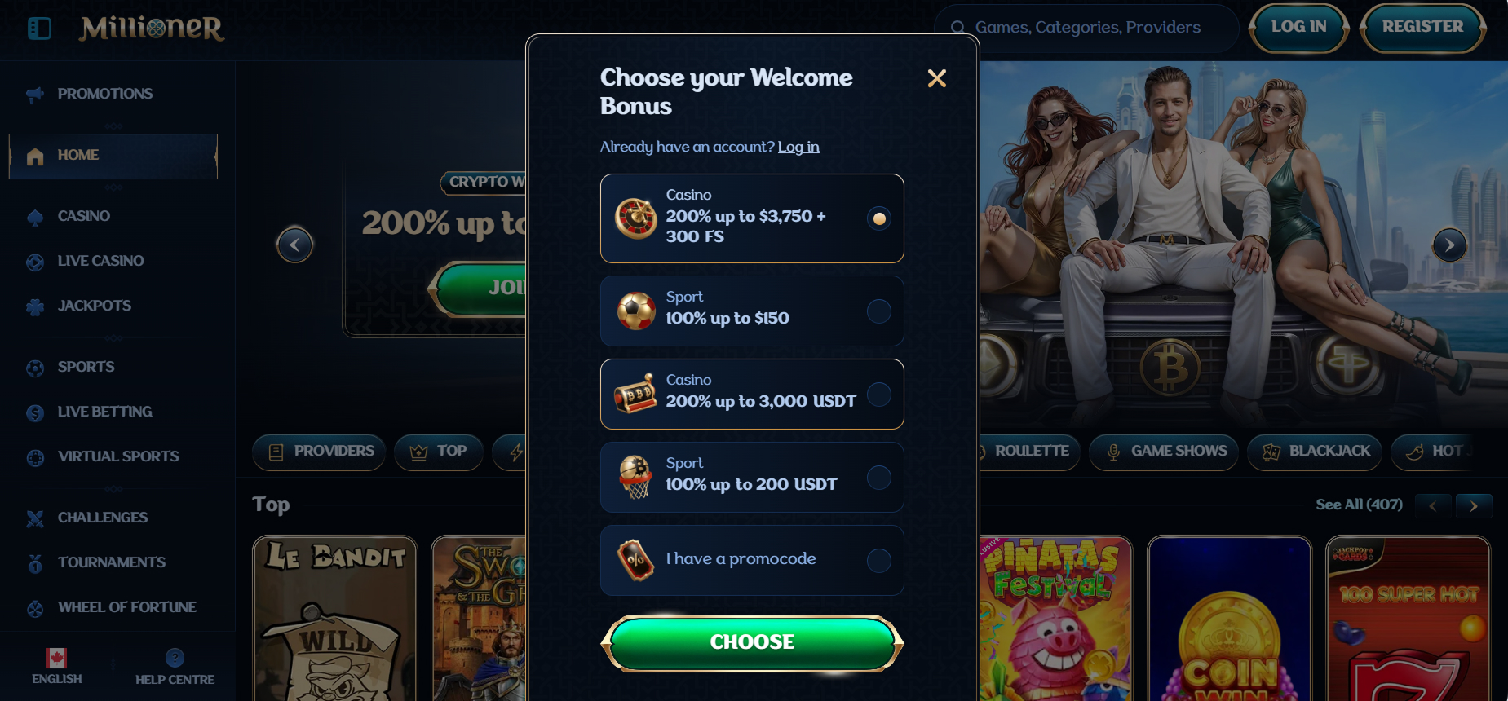This screenshot has width=1508, height=701.
Task: Open the Help Centre question mark icon
Action: pyautogui.click(x=175, y=657)
